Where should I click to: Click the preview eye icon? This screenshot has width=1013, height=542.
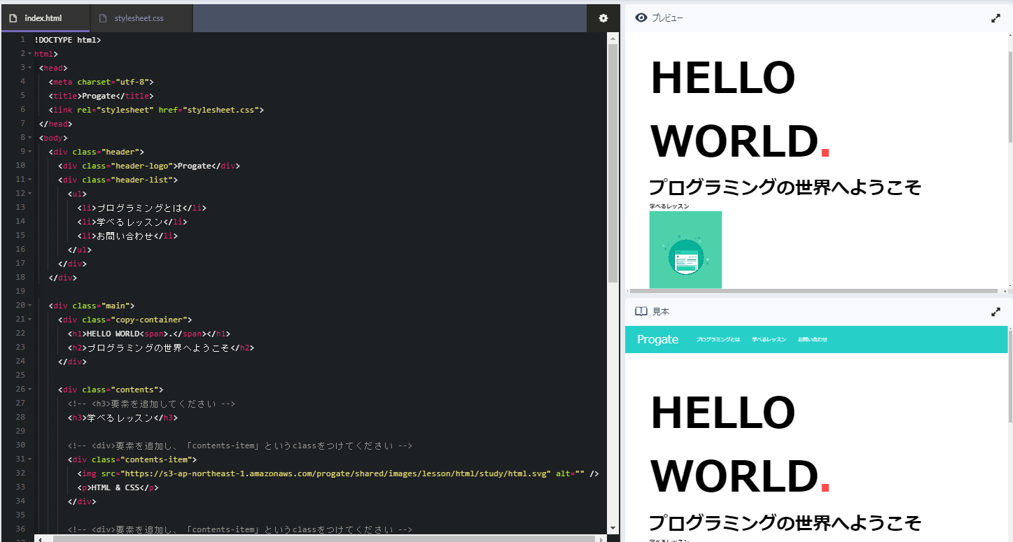pos(641,18)
